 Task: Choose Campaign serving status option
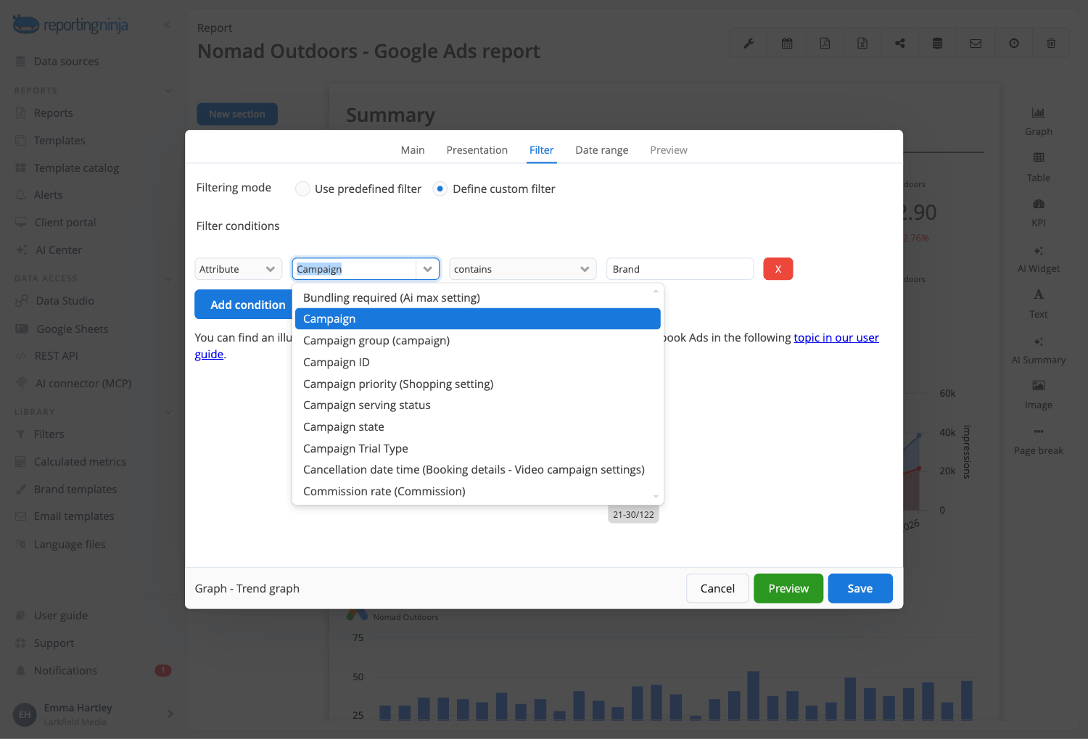pos(477,405)
